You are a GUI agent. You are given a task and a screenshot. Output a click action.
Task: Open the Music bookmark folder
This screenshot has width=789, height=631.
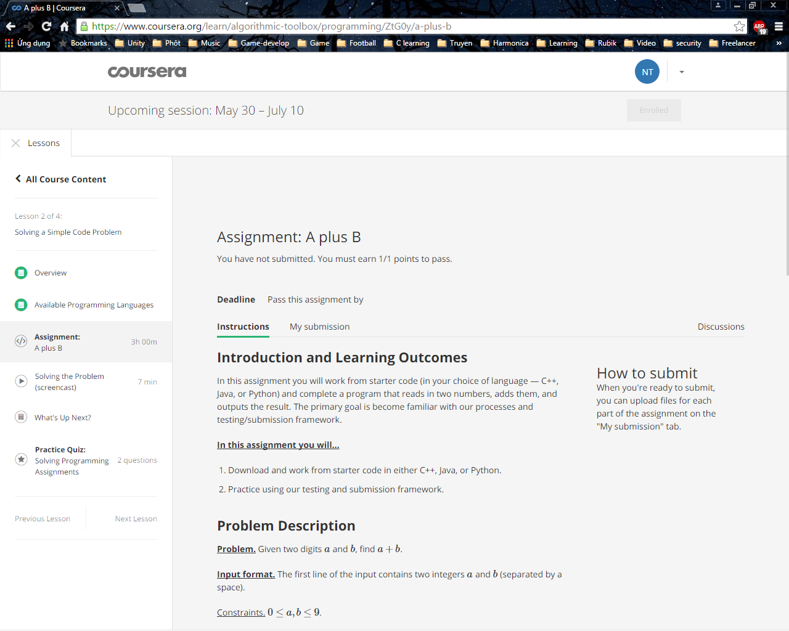point(204,43)
